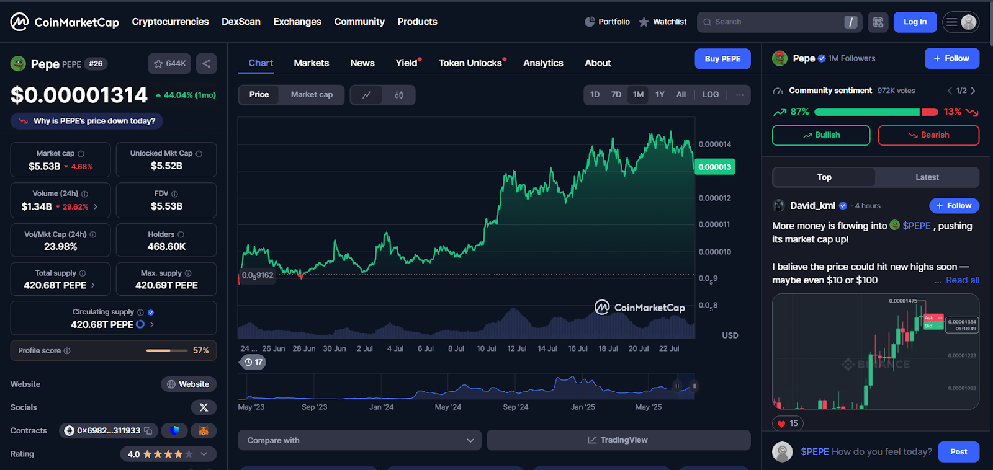Click the Buy PEPE button
The width and height of the screenshot is (993, 470).
[722, 59]
